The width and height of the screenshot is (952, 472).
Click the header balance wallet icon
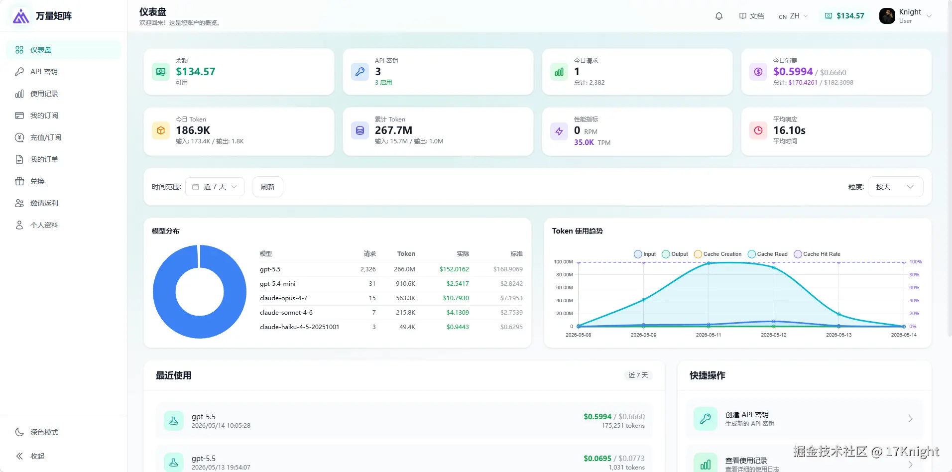tap(829, 16)
